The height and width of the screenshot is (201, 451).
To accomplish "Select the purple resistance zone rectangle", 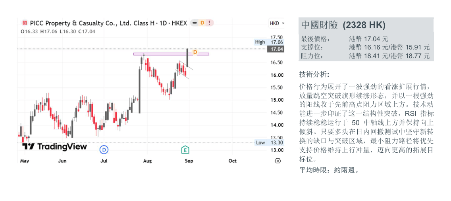I will 171,54.
